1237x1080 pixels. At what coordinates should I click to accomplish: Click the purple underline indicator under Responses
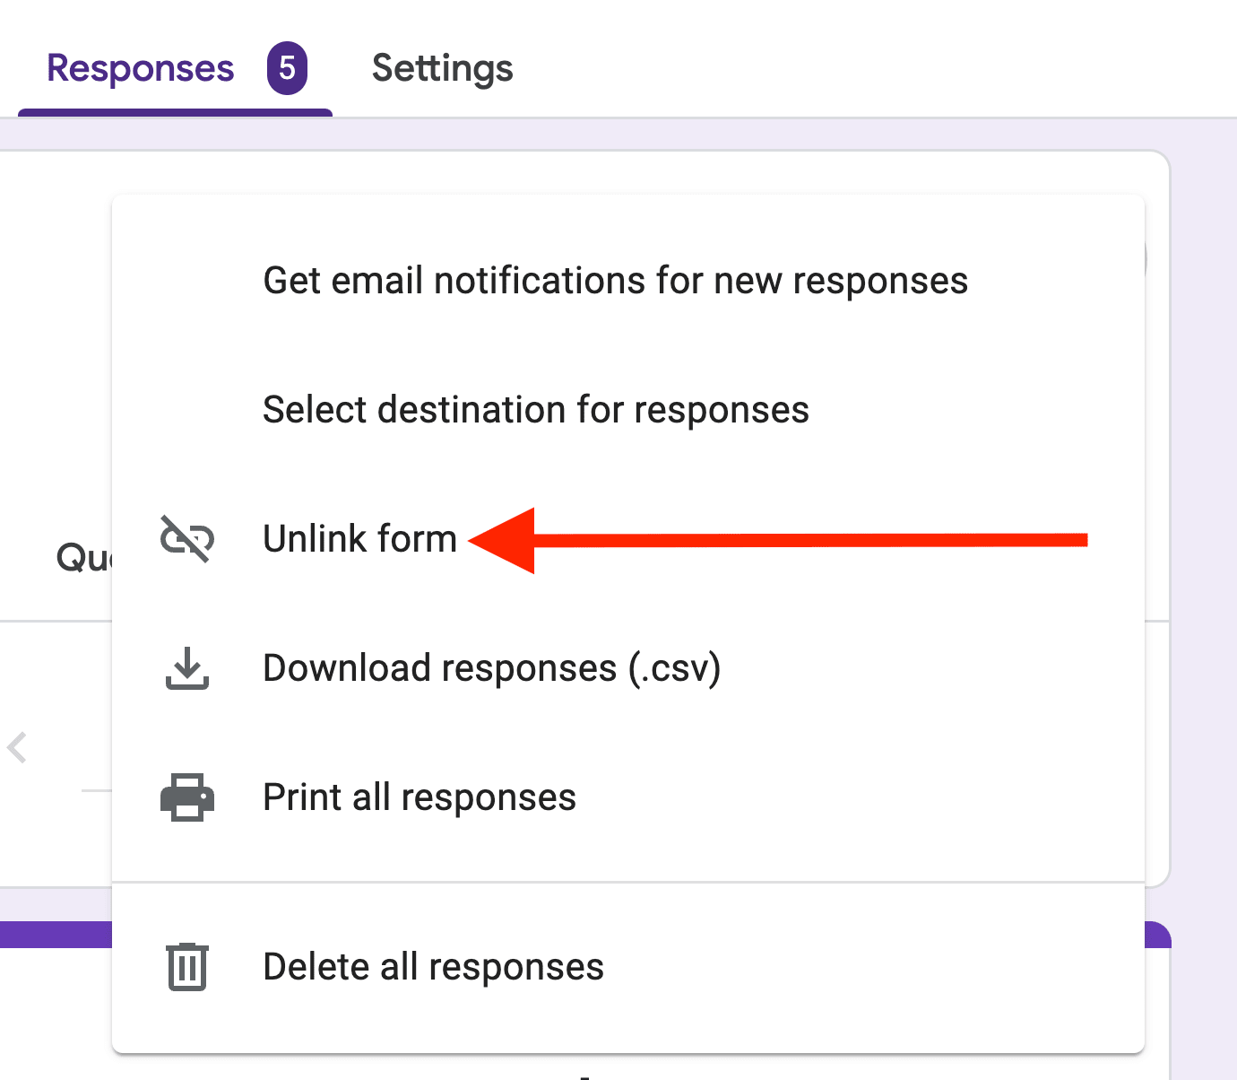tap(175, 111)
